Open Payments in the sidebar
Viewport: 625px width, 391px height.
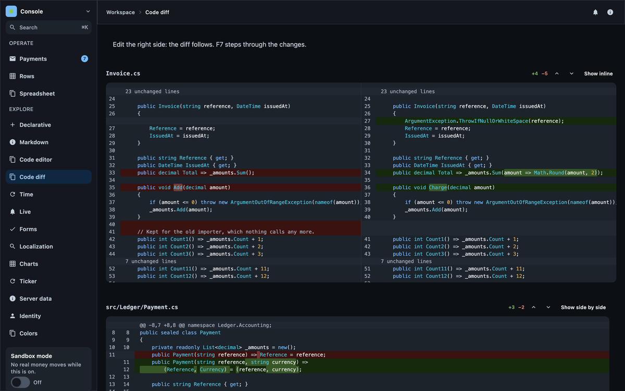pyautogui.click(x=48, y=59)
